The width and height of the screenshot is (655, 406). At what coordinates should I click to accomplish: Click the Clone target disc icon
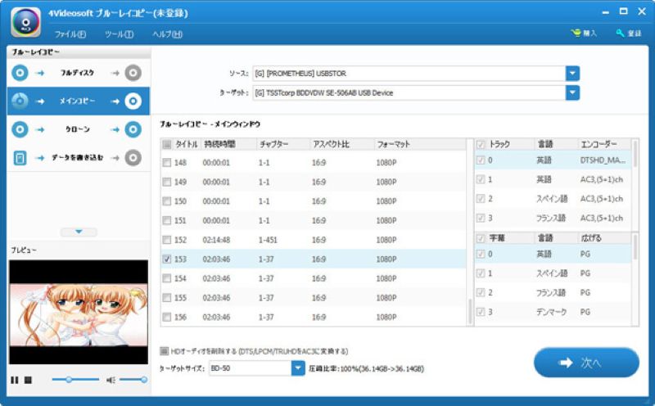click(133, 129)
